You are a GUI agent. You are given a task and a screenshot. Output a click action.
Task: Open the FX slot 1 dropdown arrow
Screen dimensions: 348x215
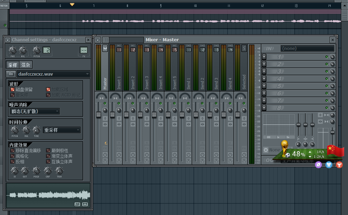[x=264, y=57]
